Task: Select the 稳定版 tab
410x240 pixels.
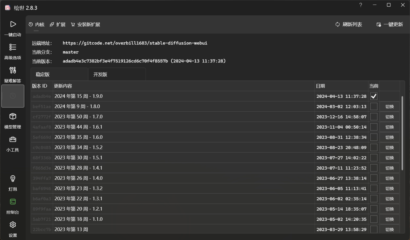Action: pos(59,75)
